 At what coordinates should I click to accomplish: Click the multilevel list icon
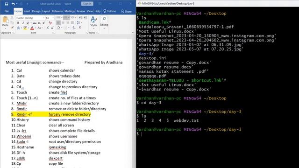tap(72, 18)
